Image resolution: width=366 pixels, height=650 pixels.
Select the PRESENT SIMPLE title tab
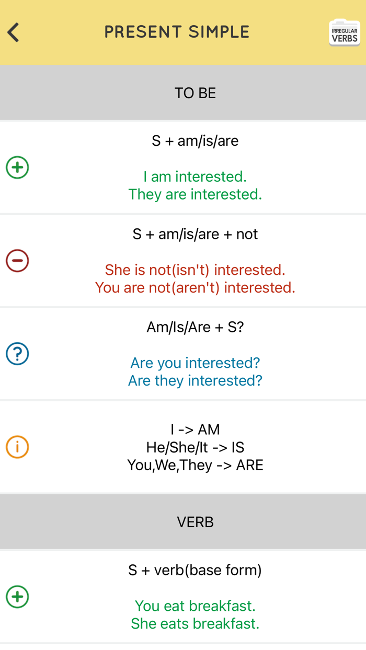pyautogui.click(x=177, y=32)
